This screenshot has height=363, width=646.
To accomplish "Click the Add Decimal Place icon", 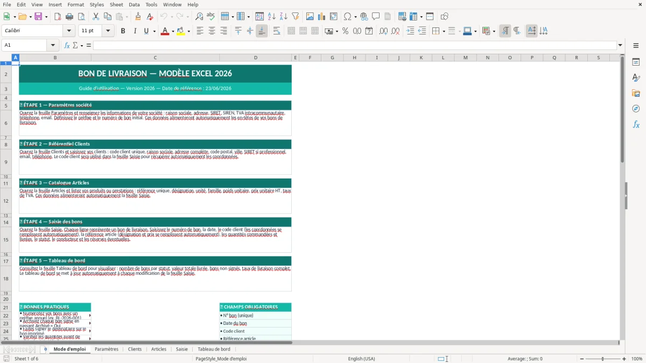I will tap(383, 31).
